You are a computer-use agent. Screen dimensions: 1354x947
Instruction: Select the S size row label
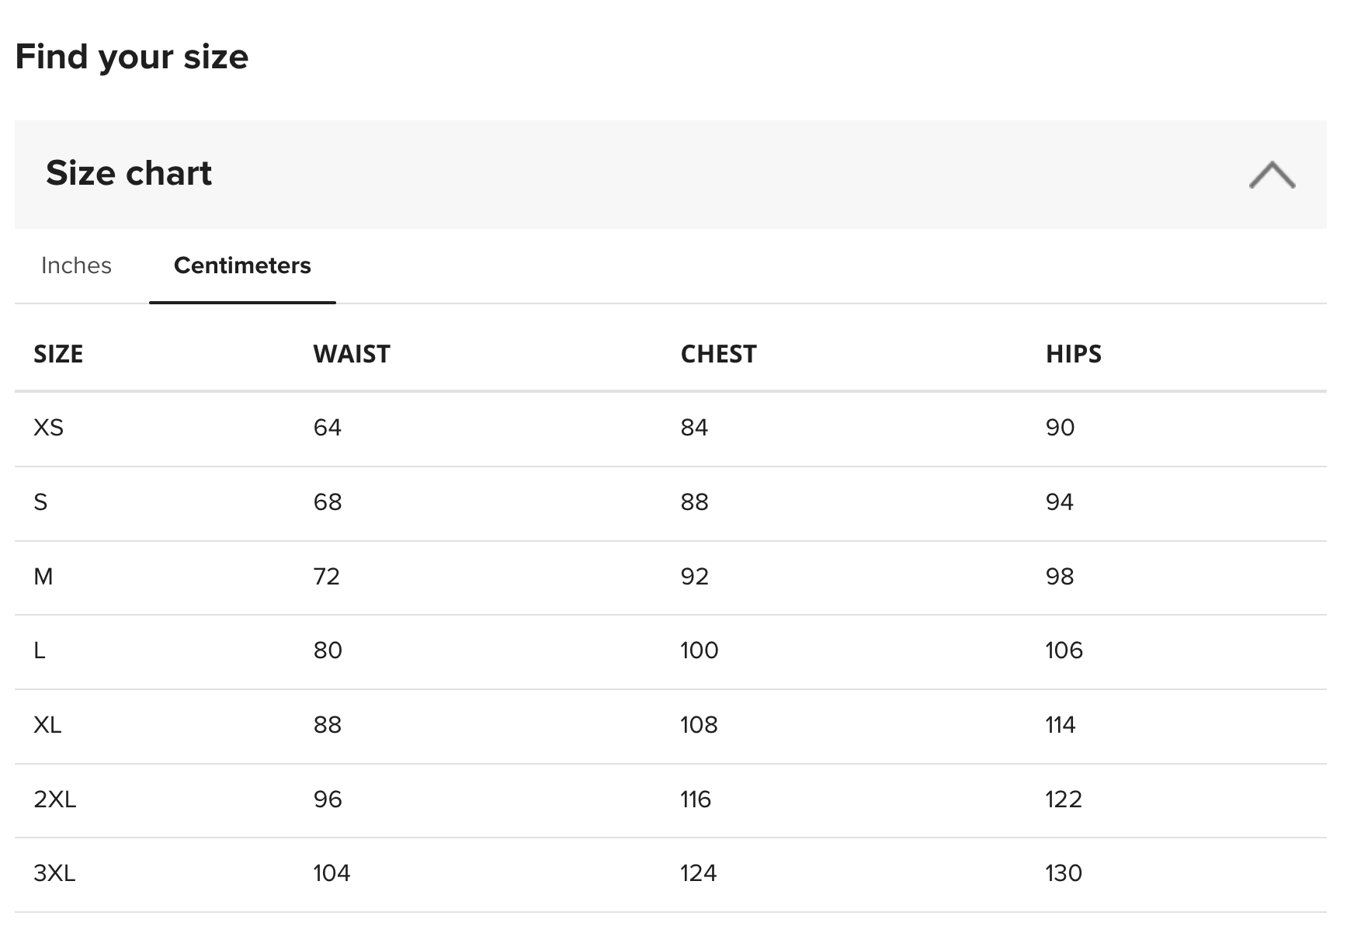coord(40,502)
